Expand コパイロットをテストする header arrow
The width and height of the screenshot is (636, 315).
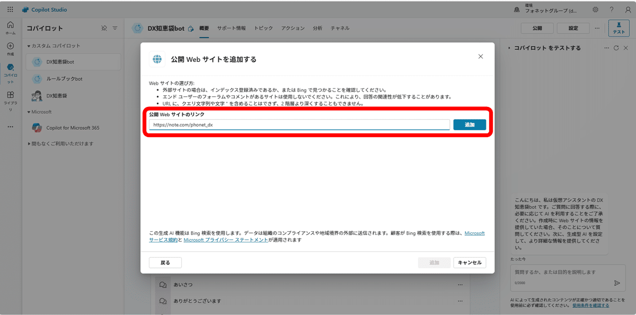tap(509, 48)
